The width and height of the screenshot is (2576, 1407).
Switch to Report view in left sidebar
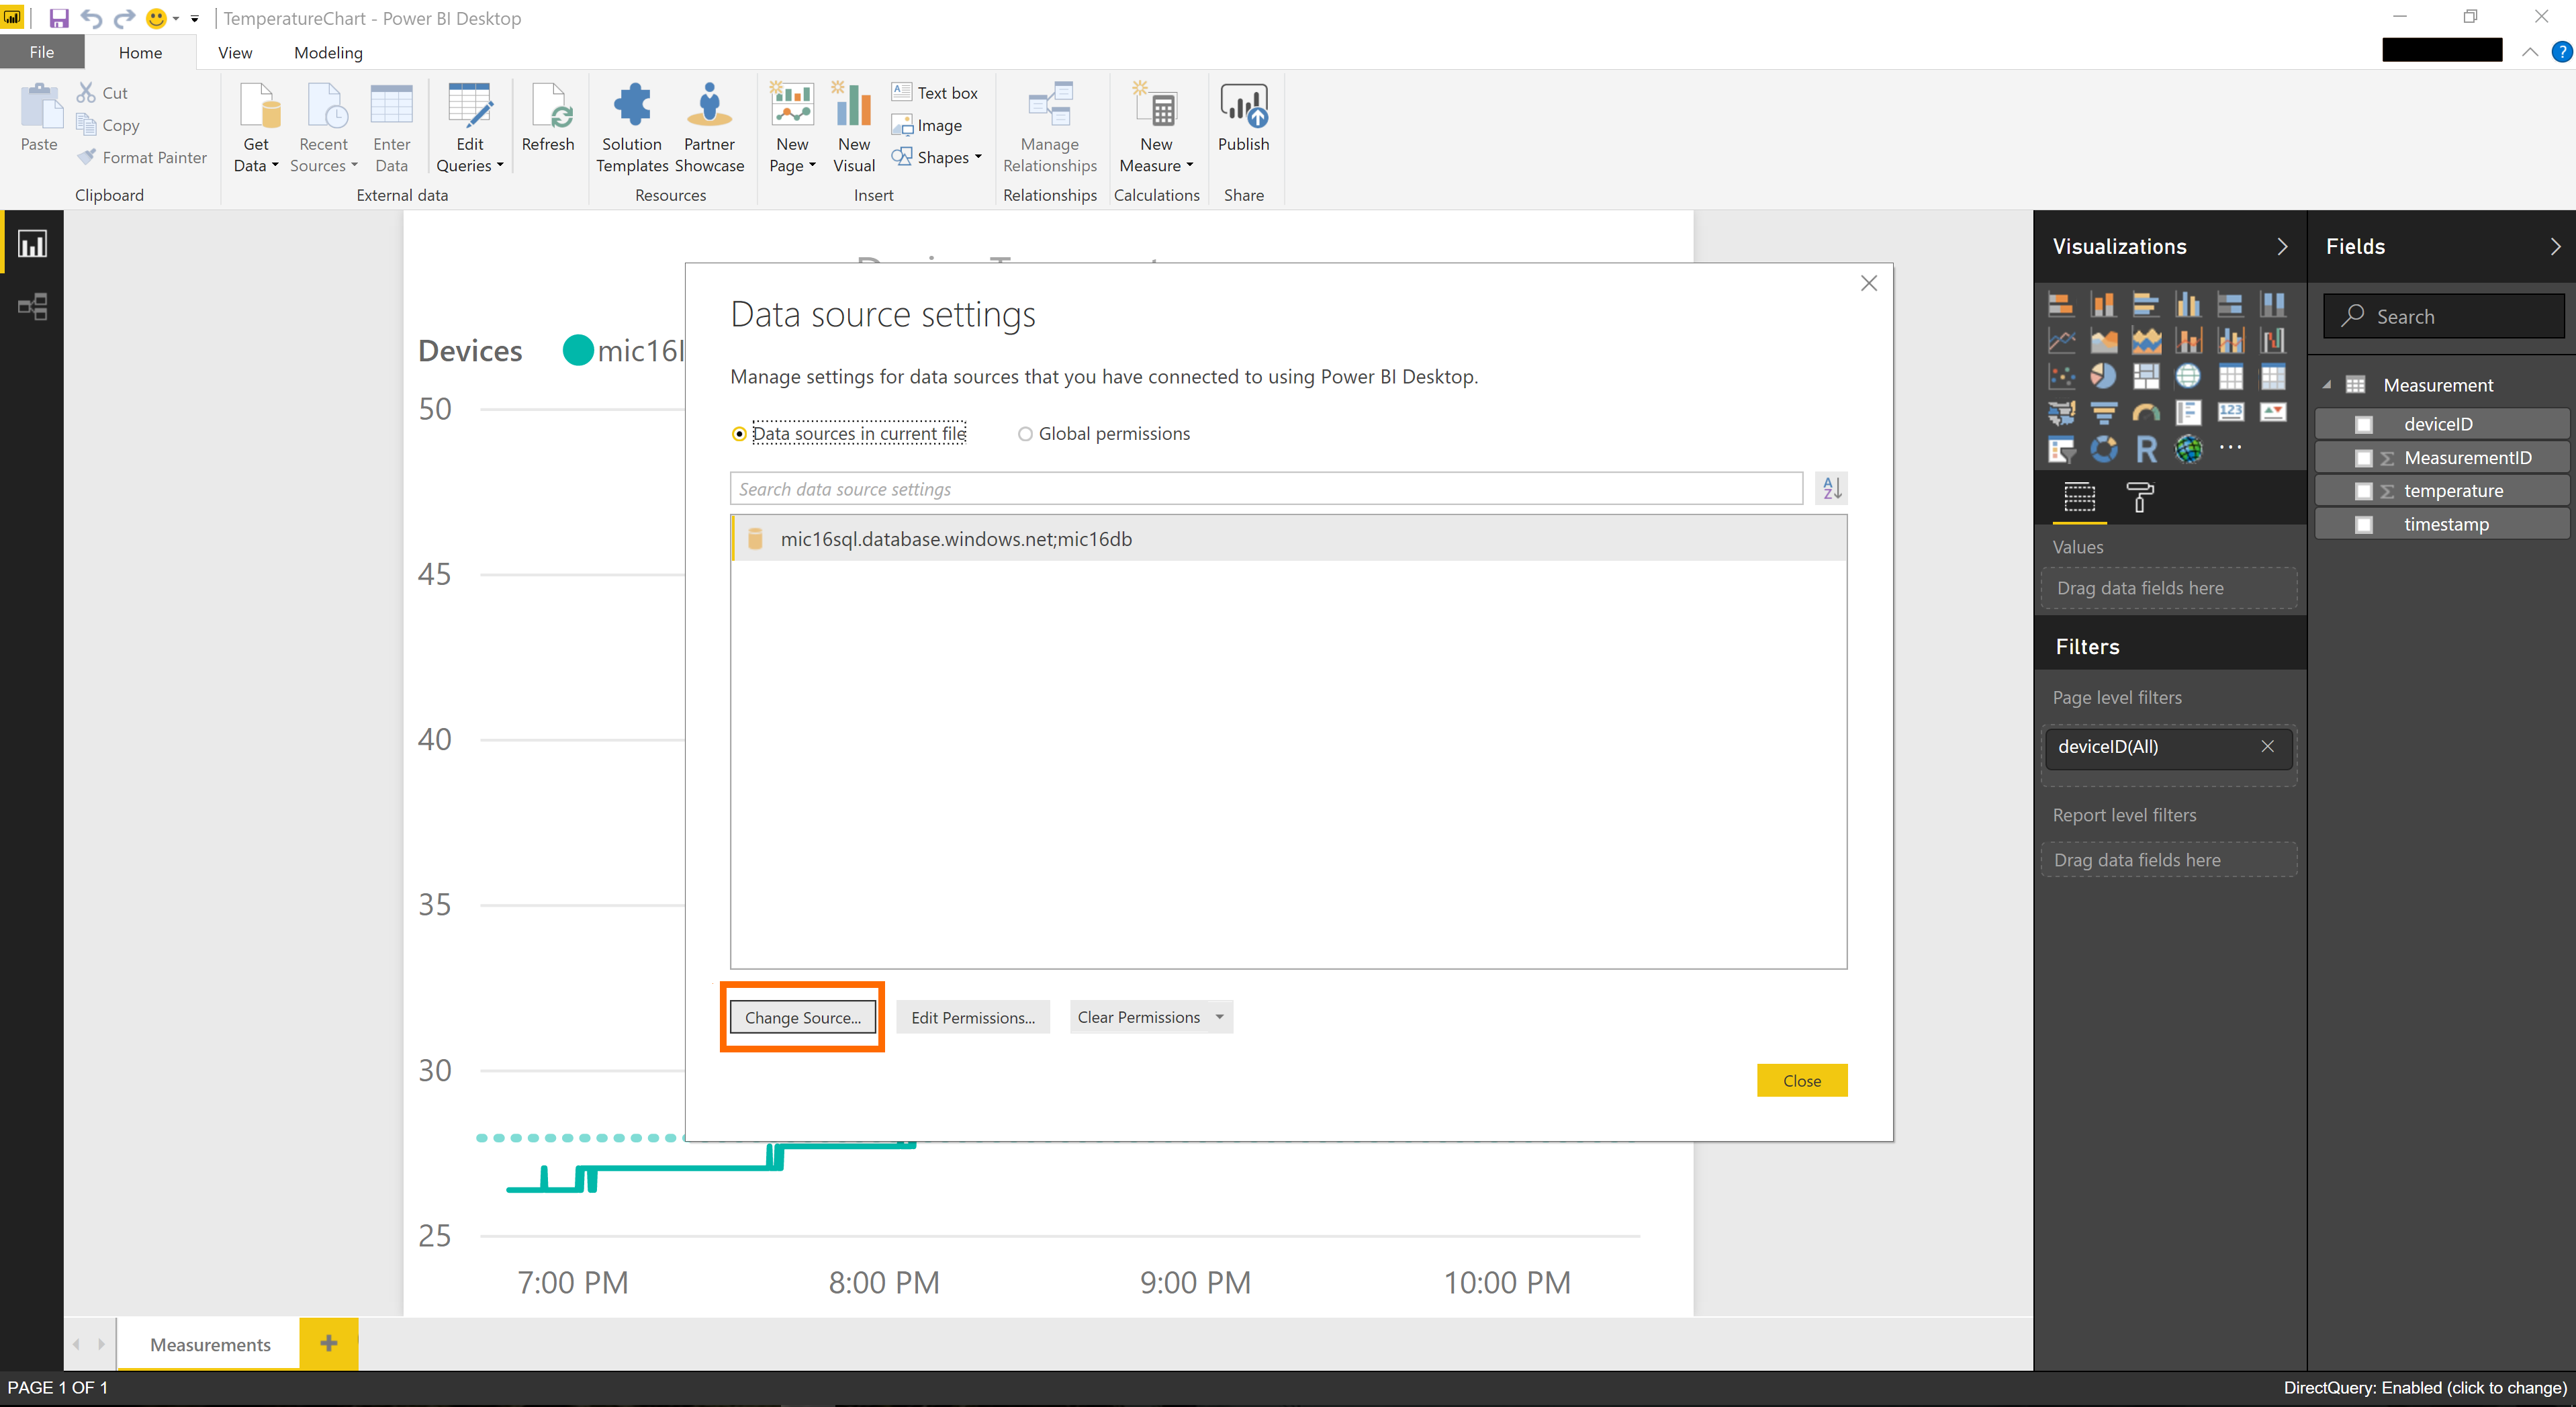pyautogui.click(x=32, y=244)
